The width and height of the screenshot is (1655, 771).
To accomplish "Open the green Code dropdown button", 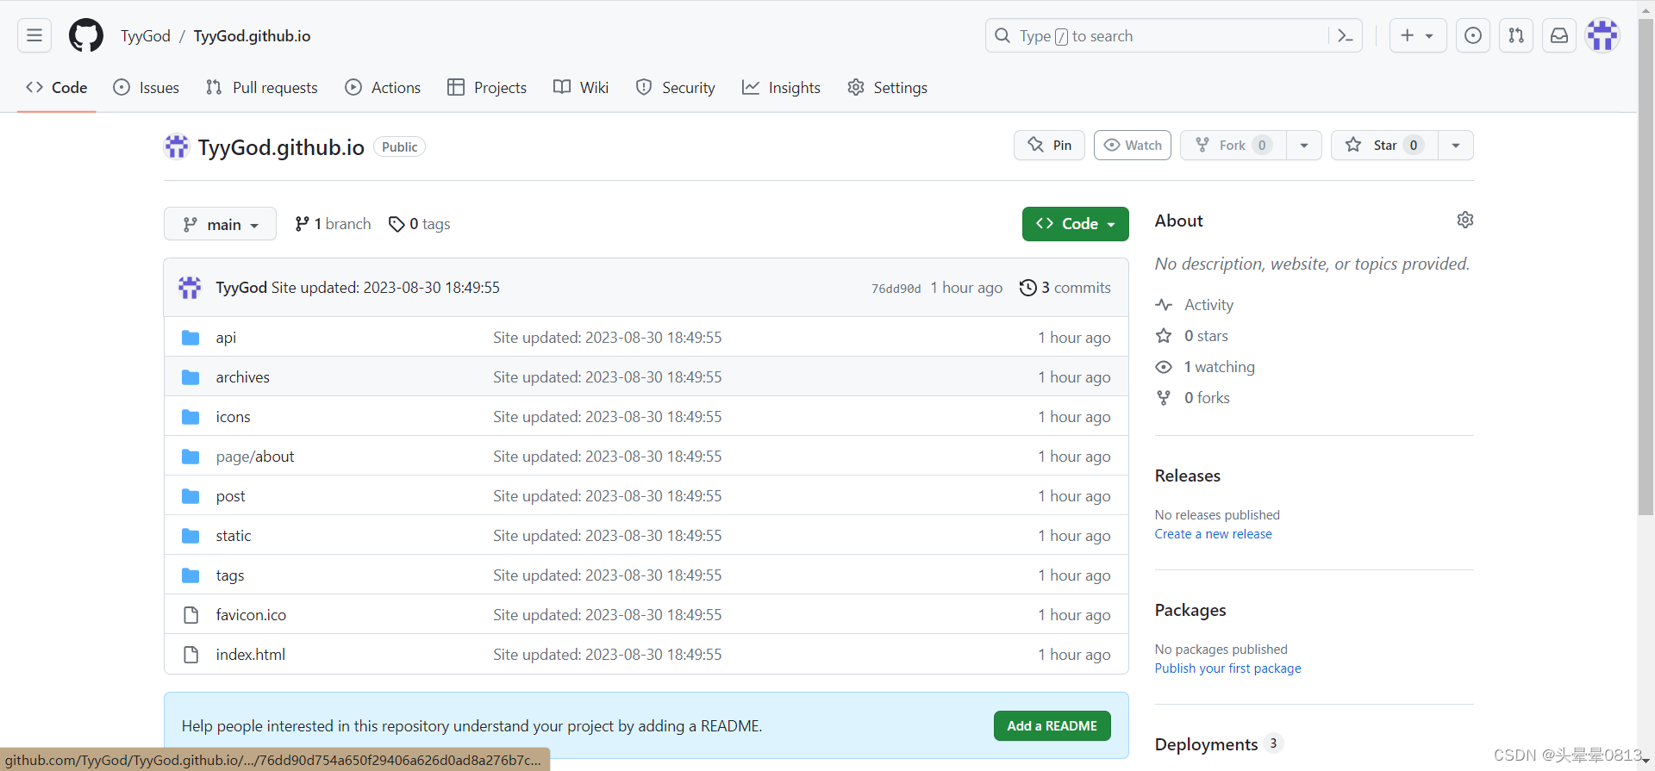I will click(1075, 224).
